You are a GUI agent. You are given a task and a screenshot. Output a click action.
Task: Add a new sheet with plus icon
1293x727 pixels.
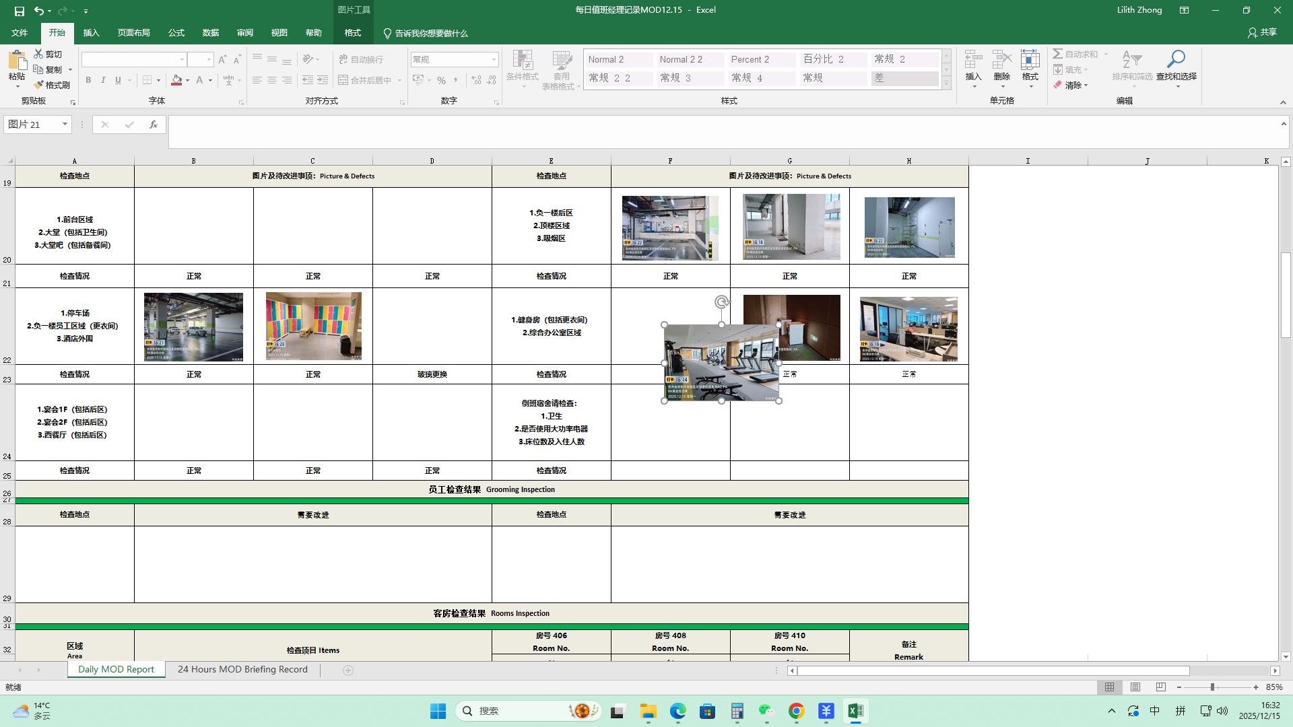point(348,670)
